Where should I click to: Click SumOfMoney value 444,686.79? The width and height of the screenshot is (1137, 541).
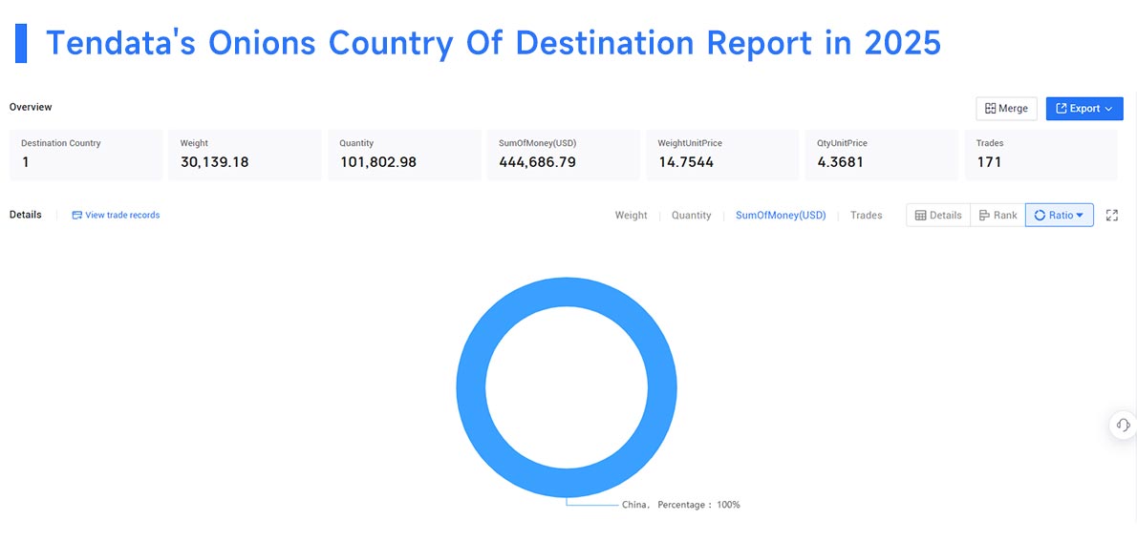pos(537,162)
